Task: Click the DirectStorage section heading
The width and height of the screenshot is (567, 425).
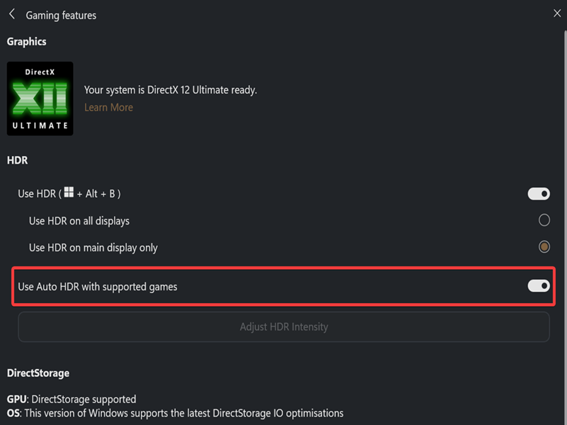Action: (x=38, y=373)
